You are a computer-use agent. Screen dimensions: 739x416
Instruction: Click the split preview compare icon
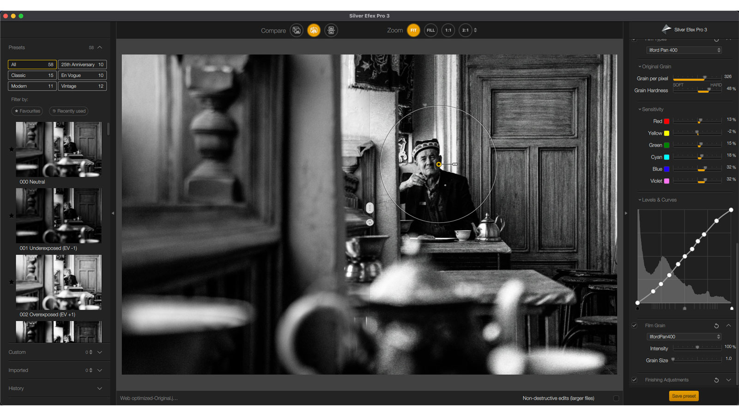pyautogui.click(x=314, y=31)
